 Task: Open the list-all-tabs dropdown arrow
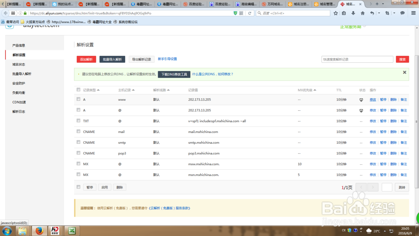pos(383,4)
